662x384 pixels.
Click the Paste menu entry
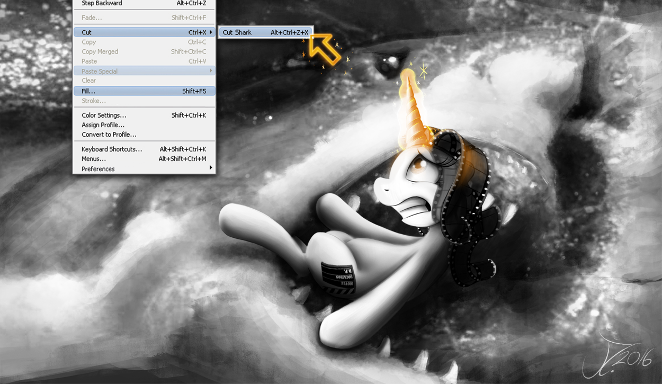pyautogui.click(x=144, y=61)
